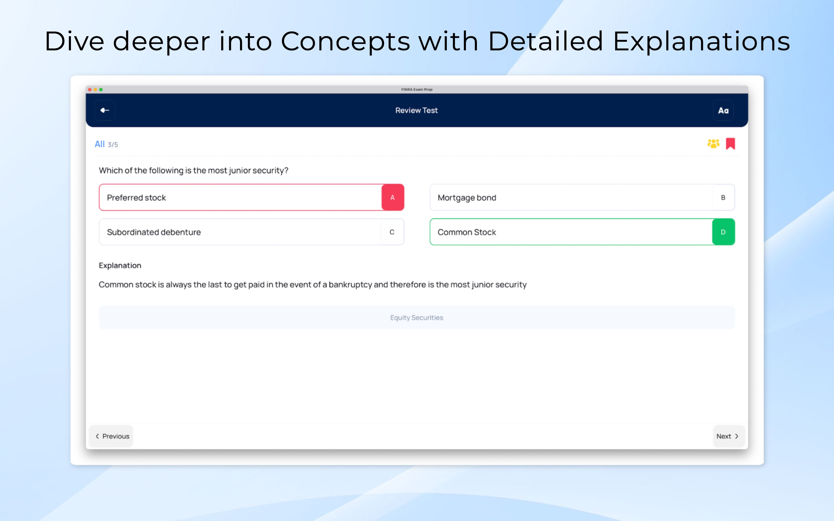Click the red close window dot
This screenshot has height=521, width=834.
point(90,90)
